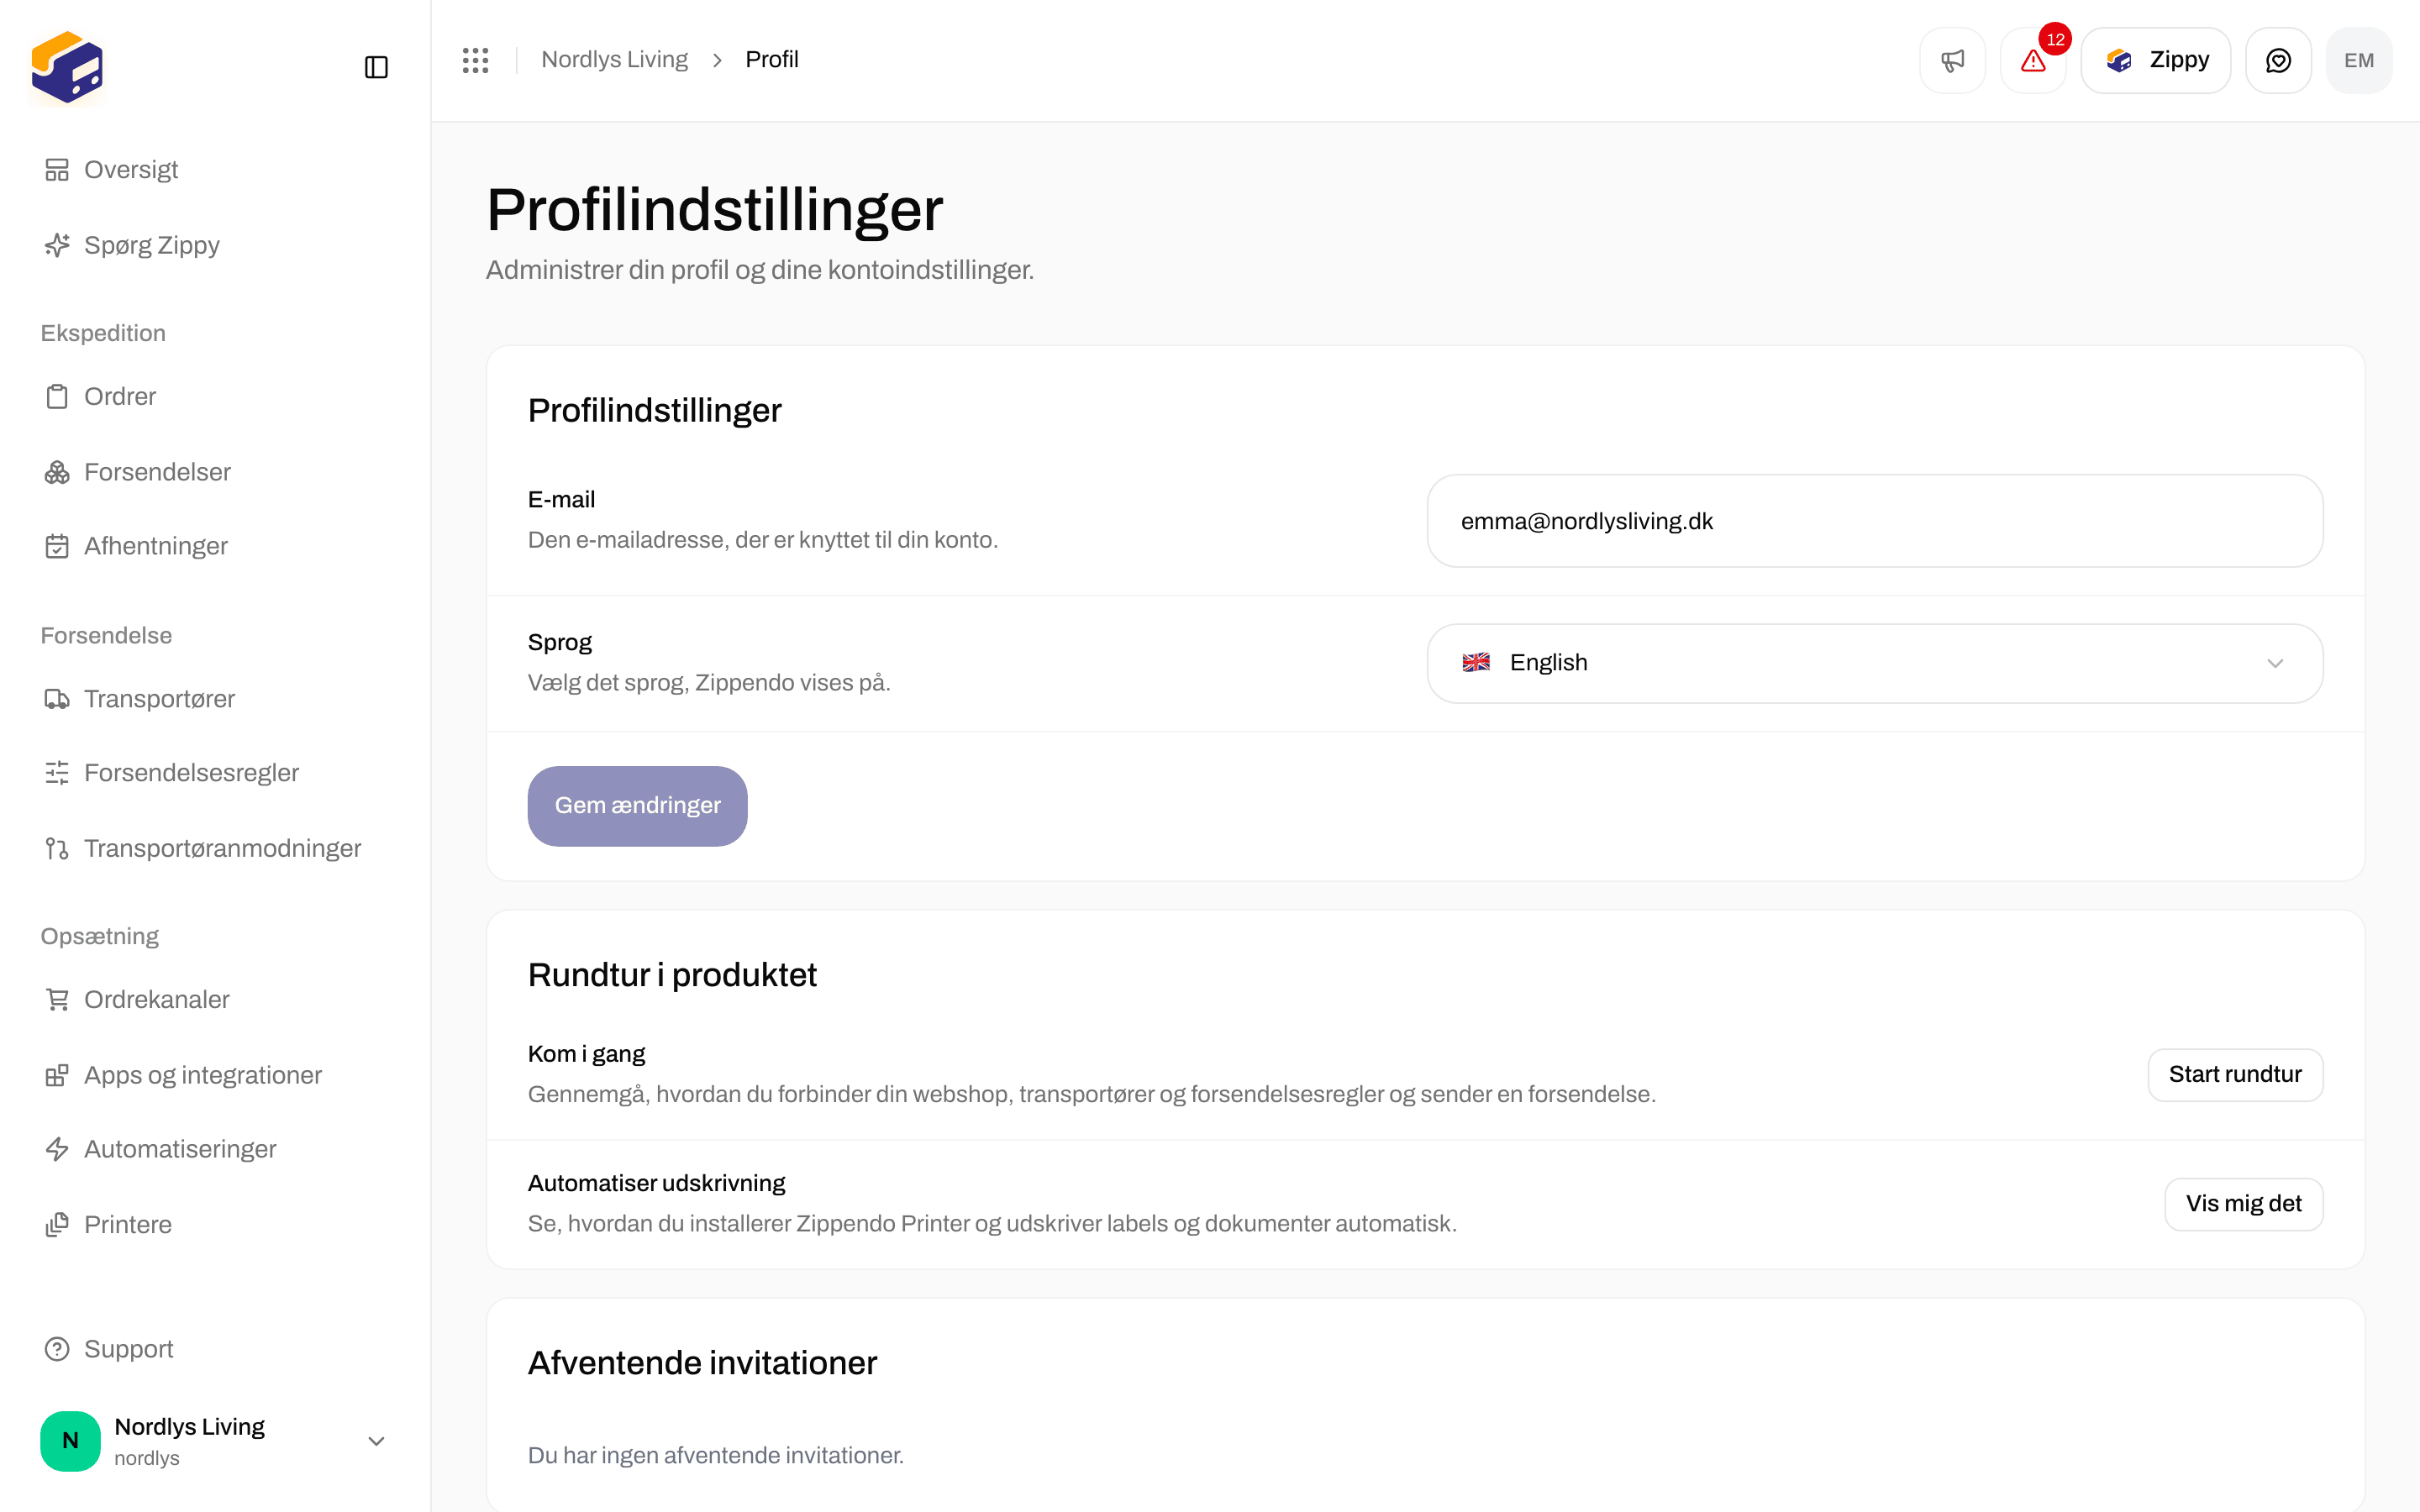2420x1512 pixels.
Task: Open Transportøranmodninger
Action: [215, 849]
